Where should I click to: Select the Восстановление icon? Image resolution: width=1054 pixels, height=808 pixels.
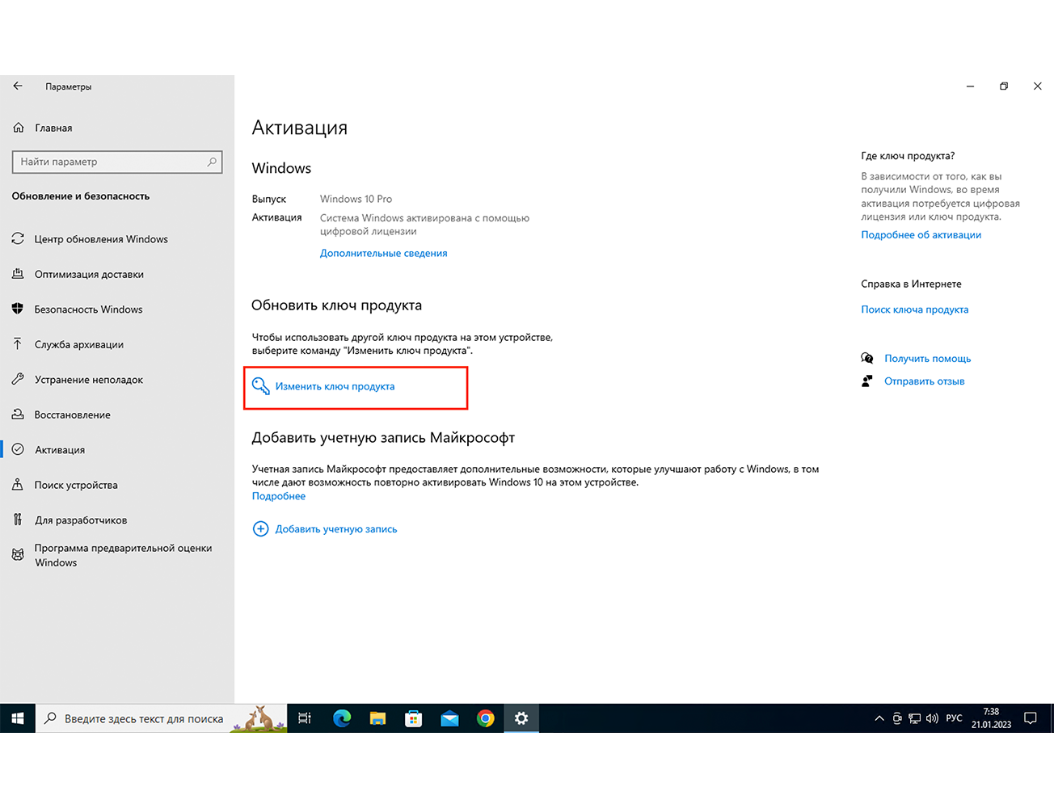click(x=18, y=415)
